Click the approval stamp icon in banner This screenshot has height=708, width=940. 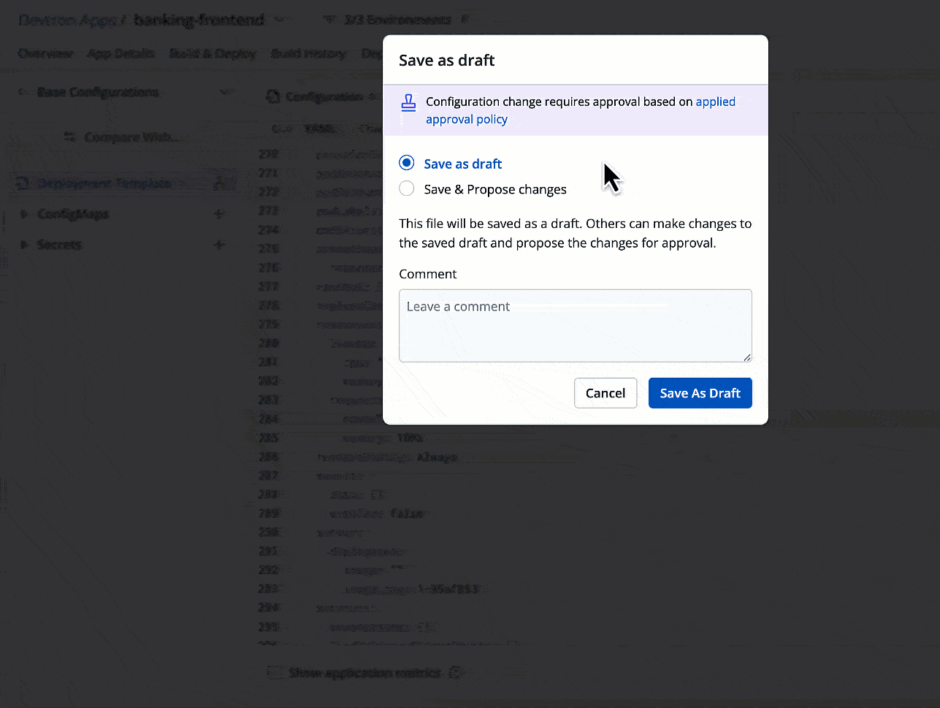[x=409, y=103]
